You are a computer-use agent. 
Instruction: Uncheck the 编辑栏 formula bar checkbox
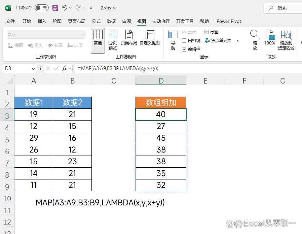tap(184, 49)
